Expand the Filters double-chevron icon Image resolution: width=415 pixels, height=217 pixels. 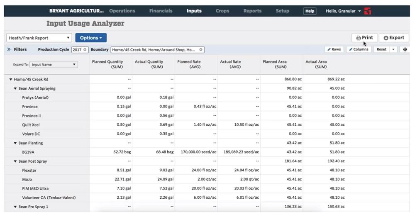pyautogui.click(x=9, y=49)
